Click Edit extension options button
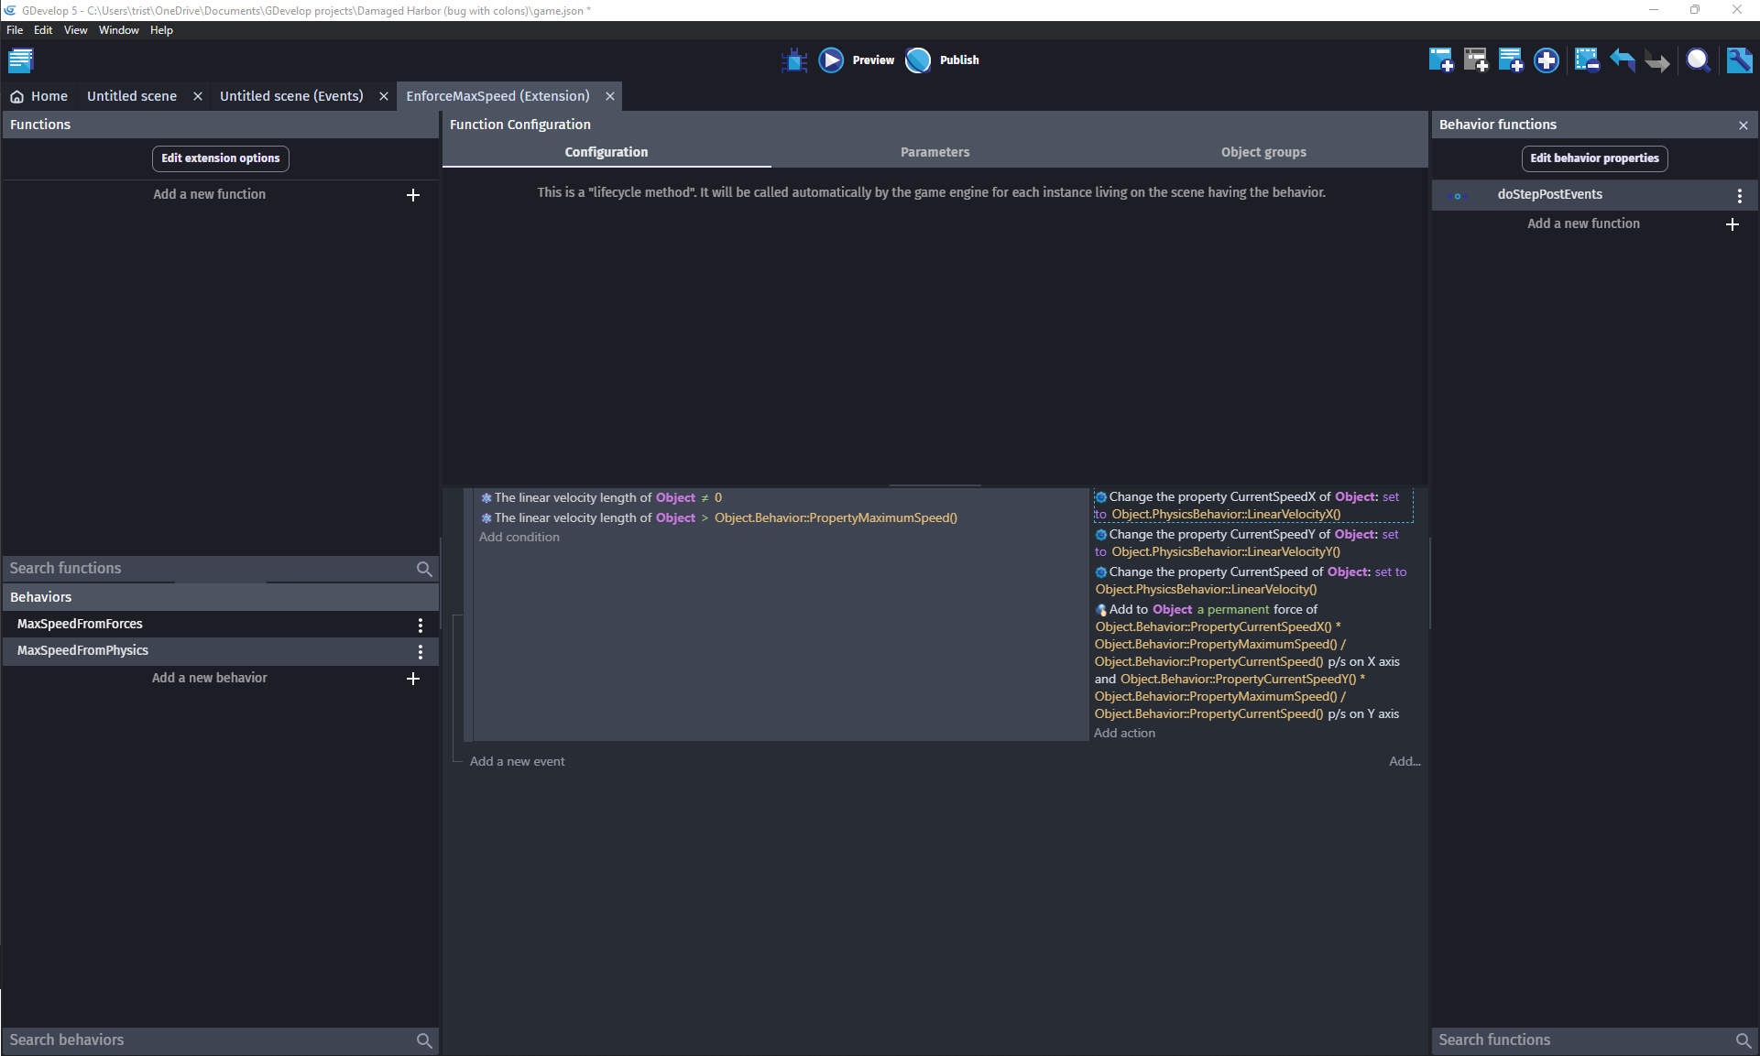The image size is (1760, 1056). (x=221, y=158)
